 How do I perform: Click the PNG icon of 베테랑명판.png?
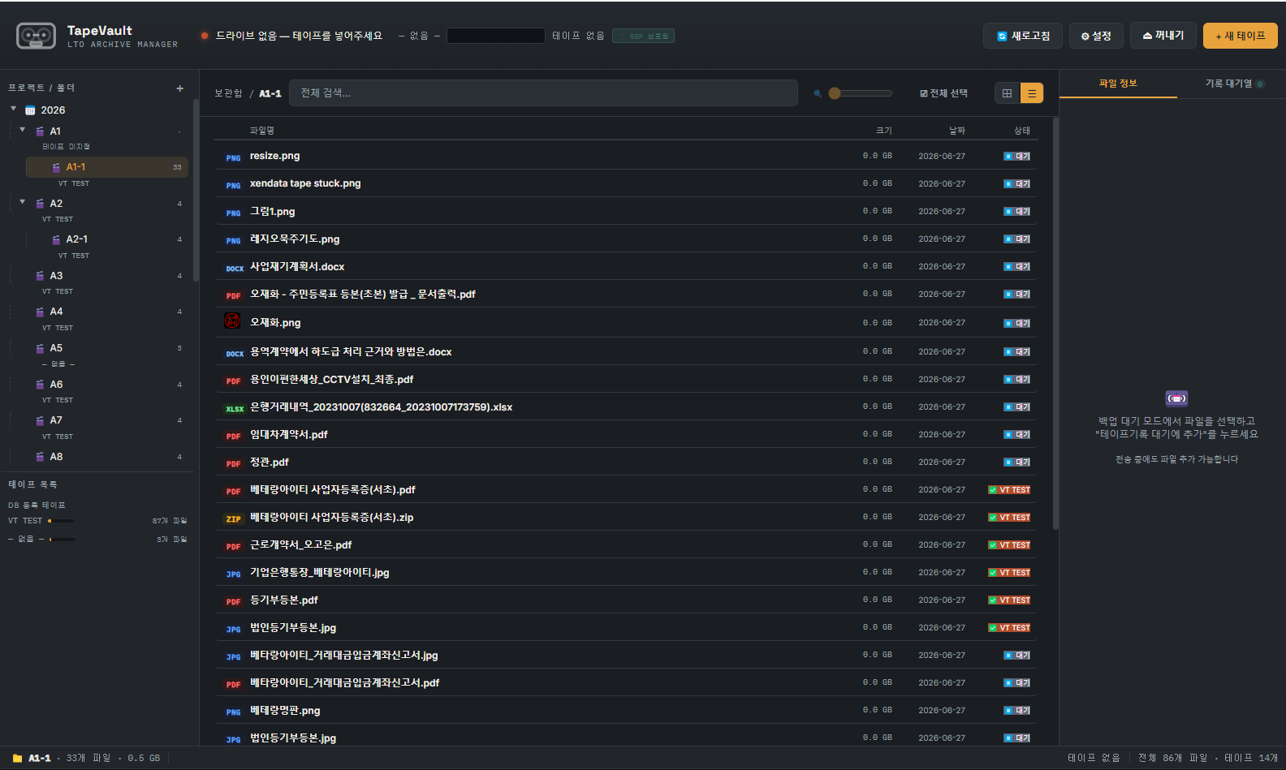pos(234,712)
